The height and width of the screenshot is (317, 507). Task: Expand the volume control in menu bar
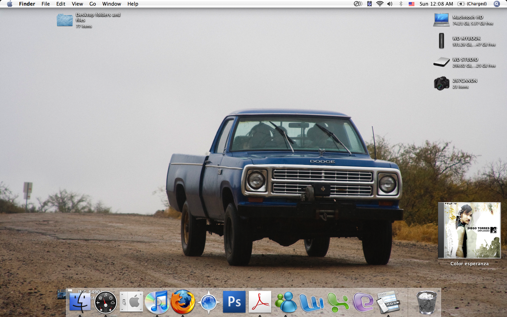(x=390, y=4)
